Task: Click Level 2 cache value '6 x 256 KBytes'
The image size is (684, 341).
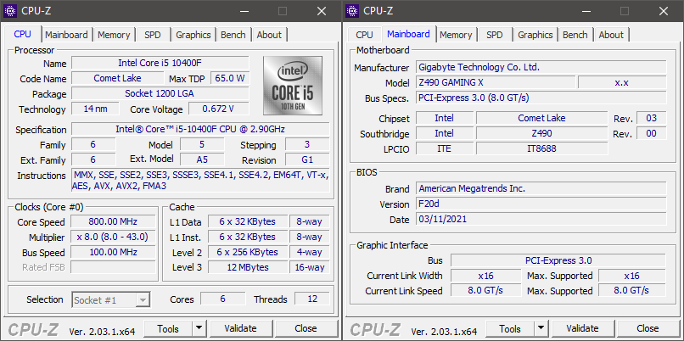Action: 247,252
